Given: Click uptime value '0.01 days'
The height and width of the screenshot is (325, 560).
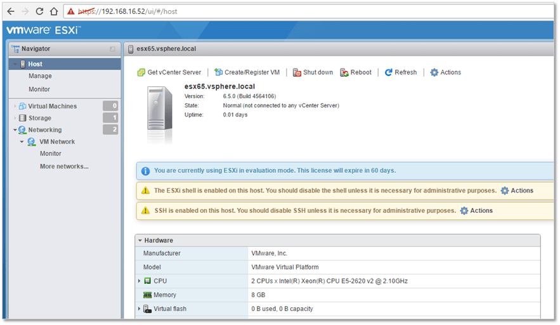Looking at the screenshot, I should [x=235, y=115].
